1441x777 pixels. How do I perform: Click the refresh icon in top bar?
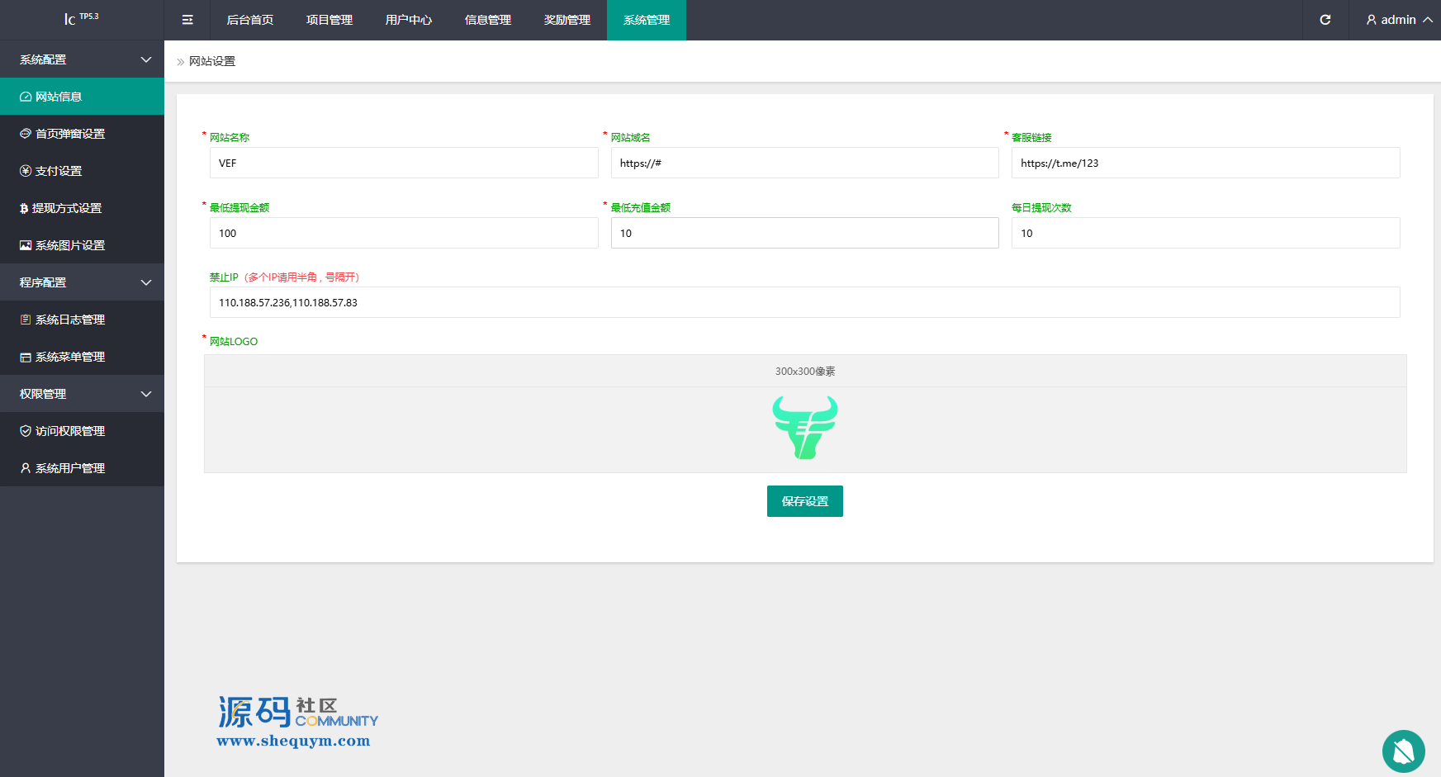click(1325, 20)
